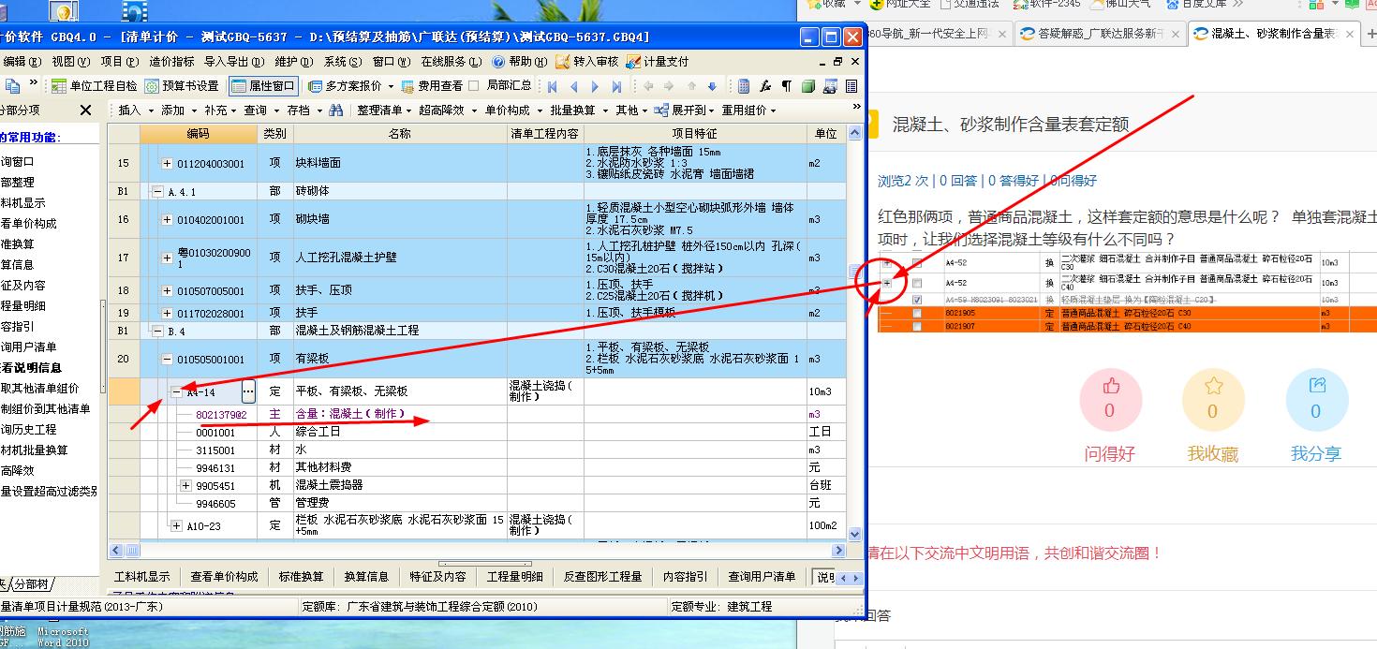The height and width of the screenshot is (649, 1377).
Task: Open 预算书设置 settings
Action: pyautogui.click(x=182, y=85)
